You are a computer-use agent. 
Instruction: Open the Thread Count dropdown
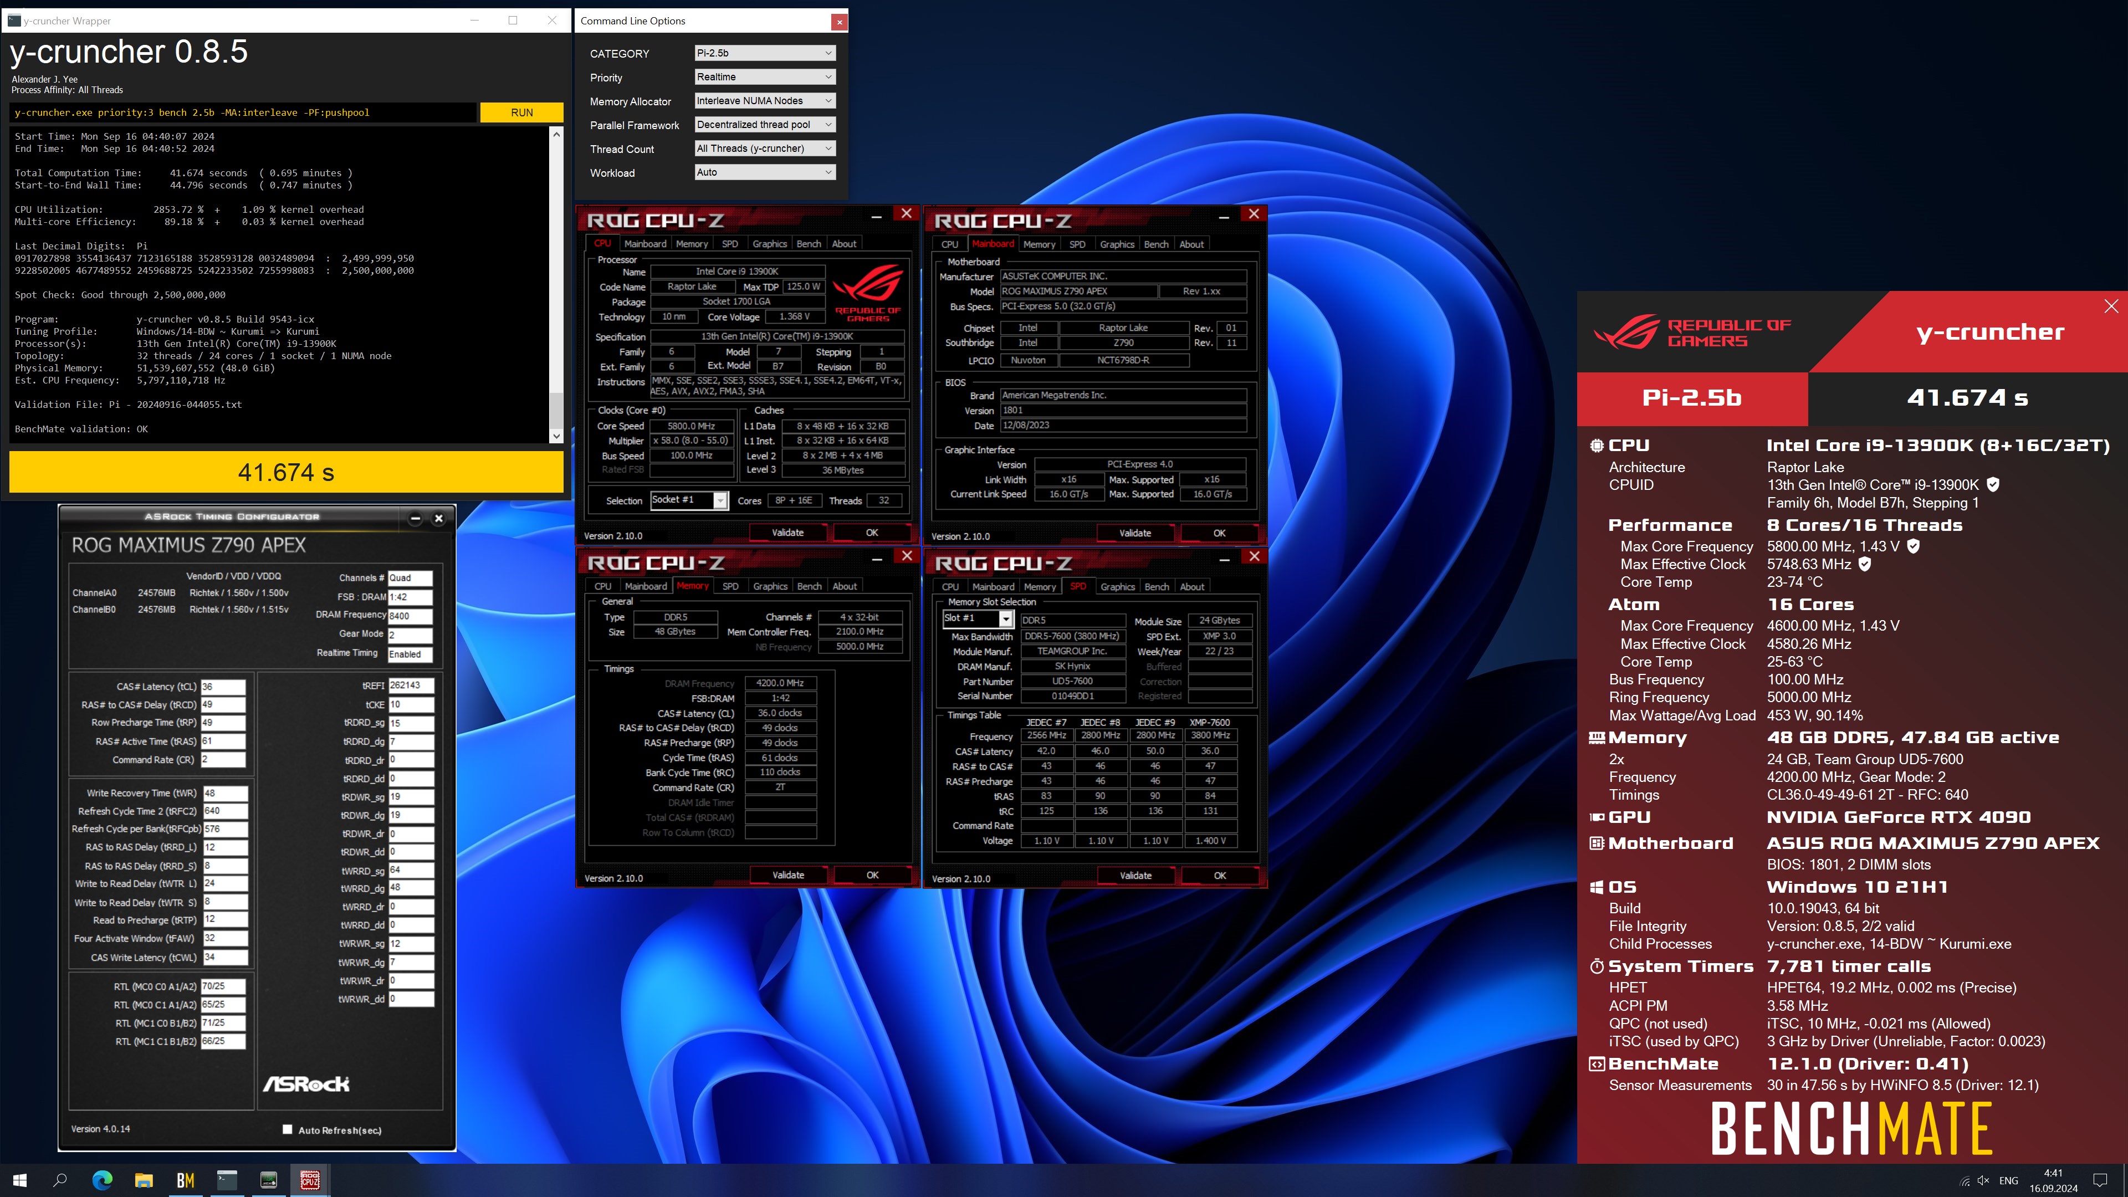click(x=765, y=149)
